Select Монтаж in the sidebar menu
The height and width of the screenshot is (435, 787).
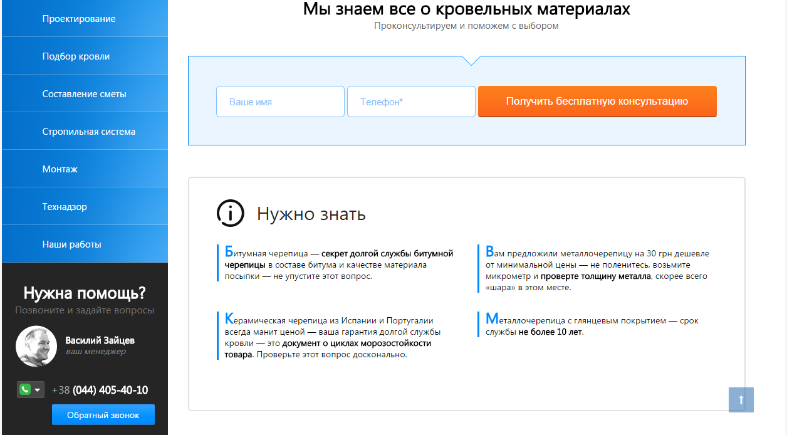click(60, 169)
